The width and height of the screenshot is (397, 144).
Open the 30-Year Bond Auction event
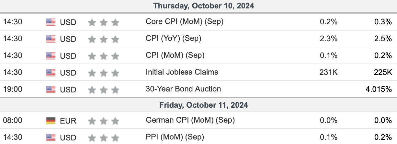click(x=183, y=89)
